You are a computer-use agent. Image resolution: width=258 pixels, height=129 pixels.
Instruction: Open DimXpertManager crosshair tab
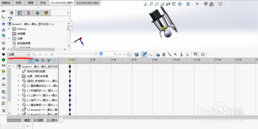point(37,13)
